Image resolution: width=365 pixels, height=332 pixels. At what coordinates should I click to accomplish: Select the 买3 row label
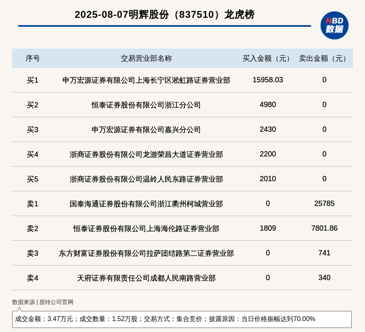32,130
